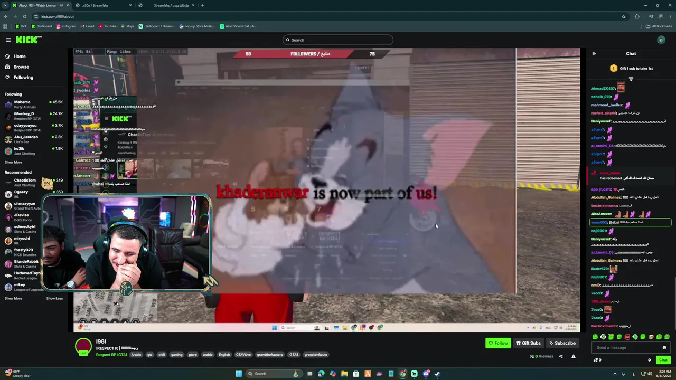Click the i98l channel avatar
This screenshot has width=676, height=380.
tap(83, 347)
